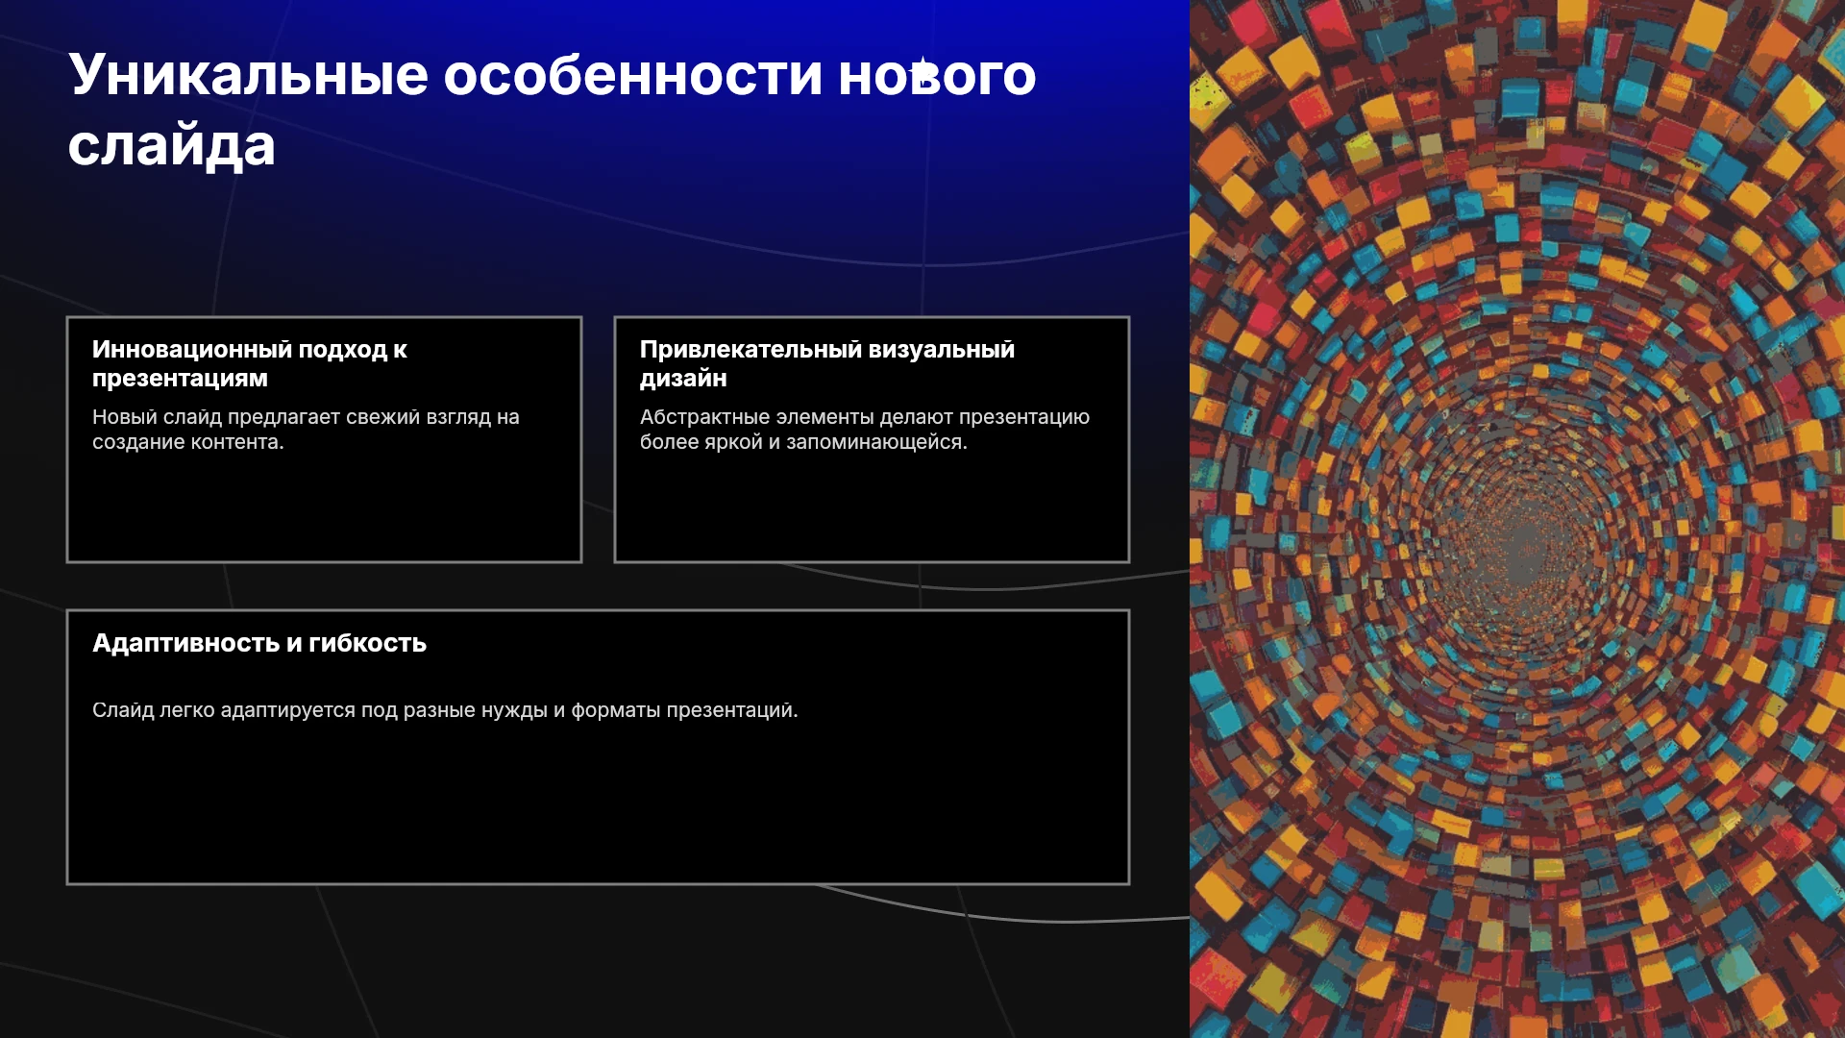Click the word "гибкость" in the wide card heading
The height and width of the screenshot is (1038, 1845).
[367, 643]
